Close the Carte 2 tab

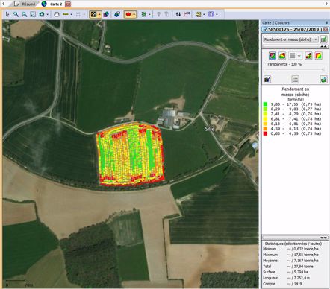pyautogui.click(x=68, y=4)
